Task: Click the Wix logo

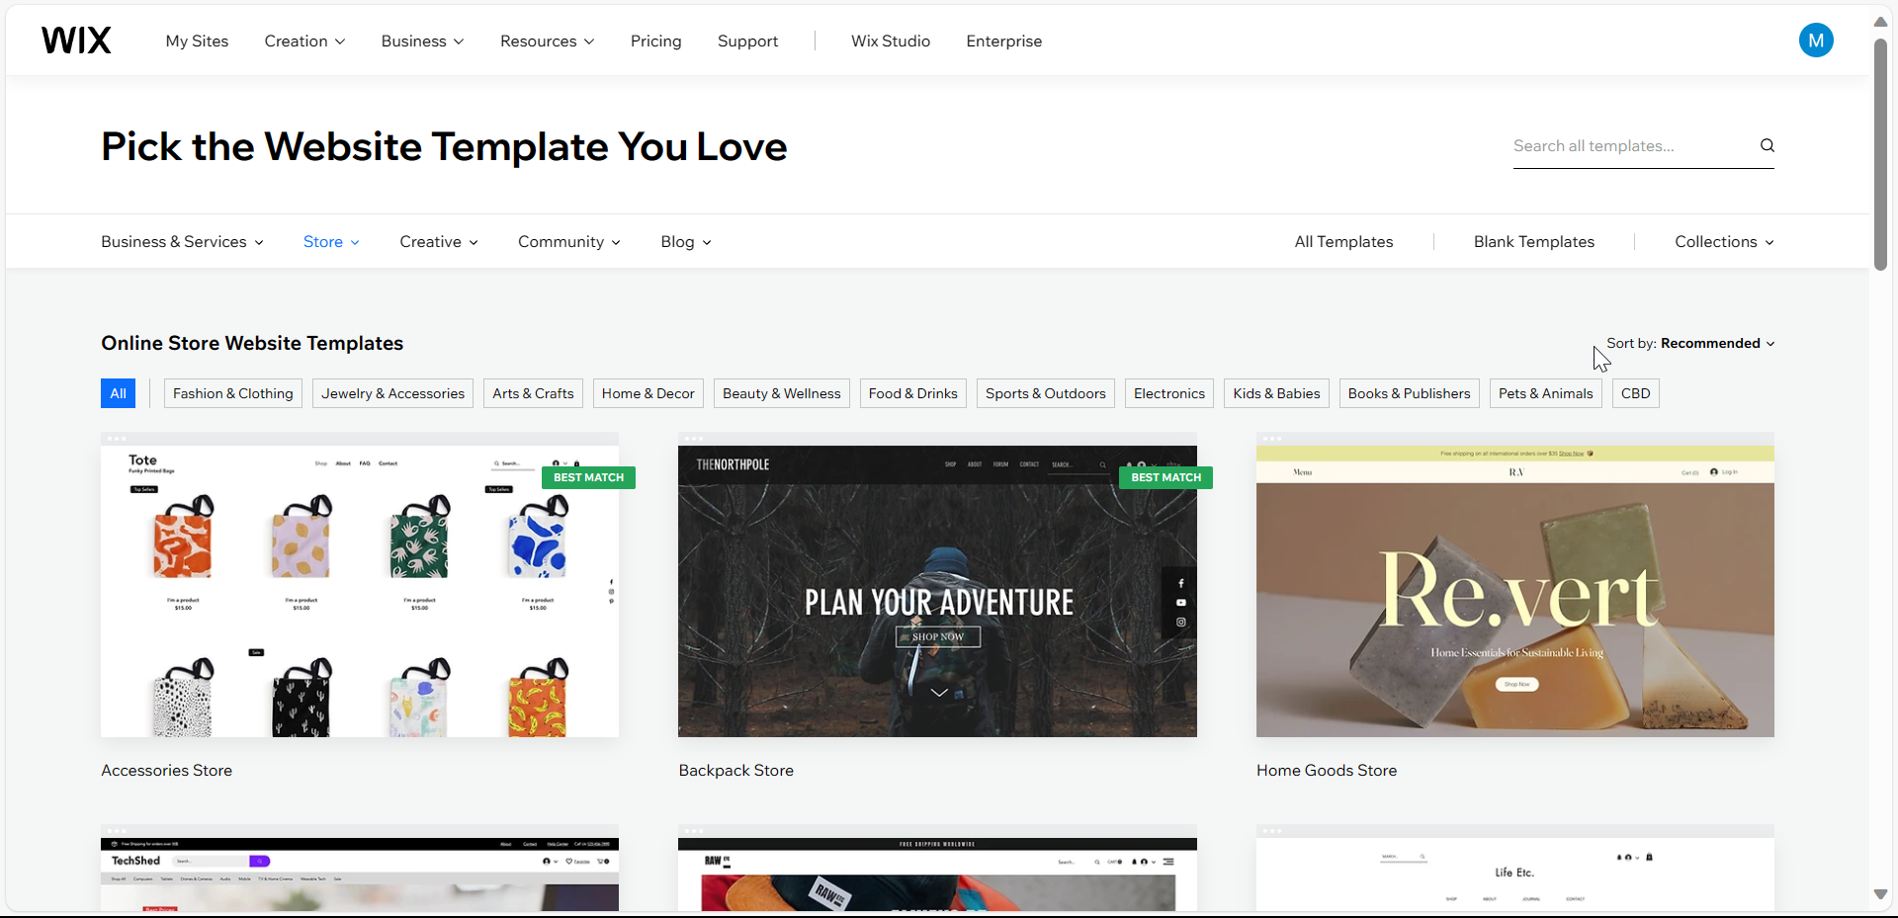Action: pos(76,41)
